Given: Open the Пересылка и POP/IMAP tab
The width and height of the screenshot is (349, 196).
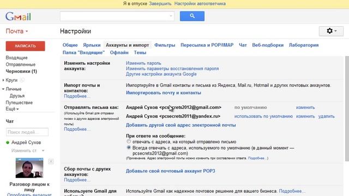Looking at the screenshot, I should [207, 45].
